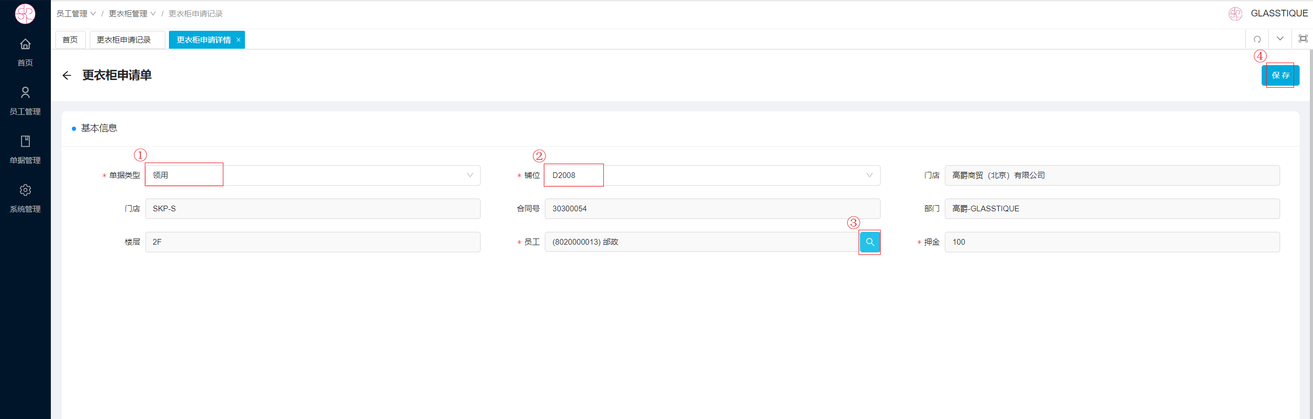
Task: Click the 保存 save button
Action: point(1280,75)
